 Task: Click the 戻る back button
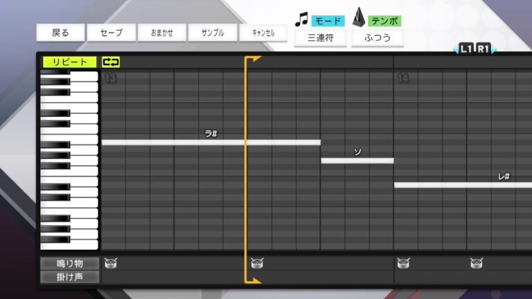[x=61, y=33]
